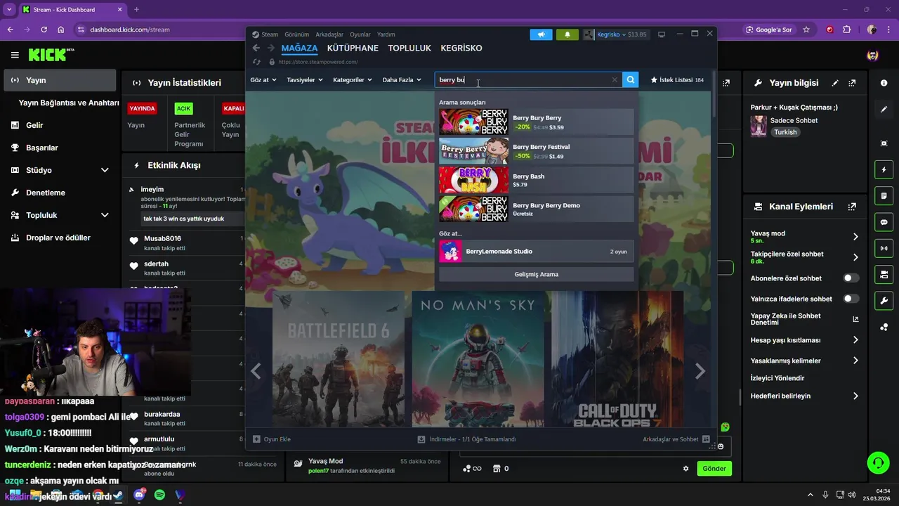Select Berry Berry Festival search result
The width and height of the screenshot is (899, 506).
(x=537, y=151)
